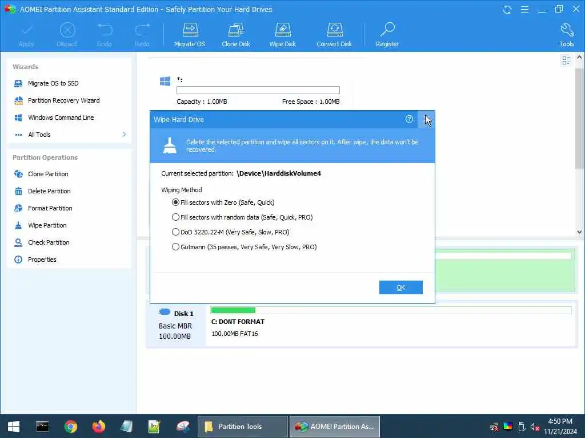Click the AOMEI Partition Assistant taskbar button

tap(335, 427)
